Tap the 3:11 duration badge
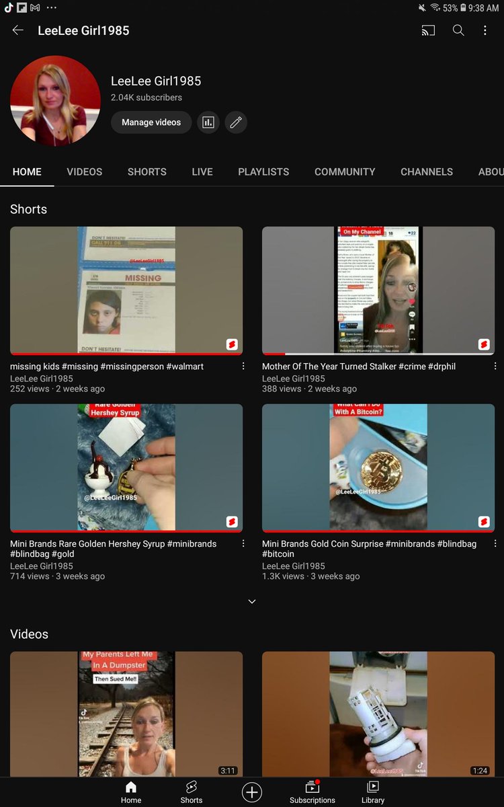This screenshot has height=807, width=504. pos(228,771)
